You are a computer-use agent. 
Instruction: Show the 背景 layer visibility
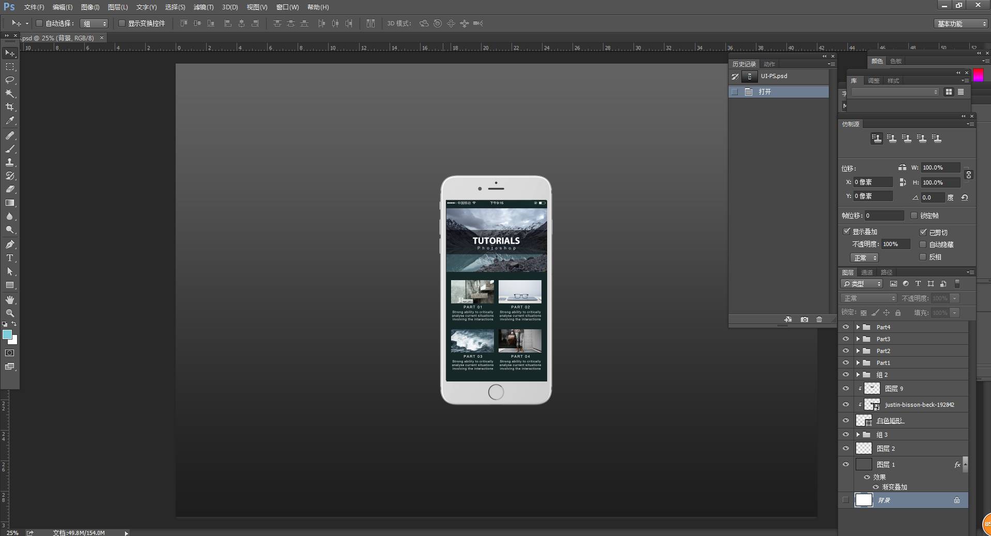pyautogui.click(x=846, y=500)
